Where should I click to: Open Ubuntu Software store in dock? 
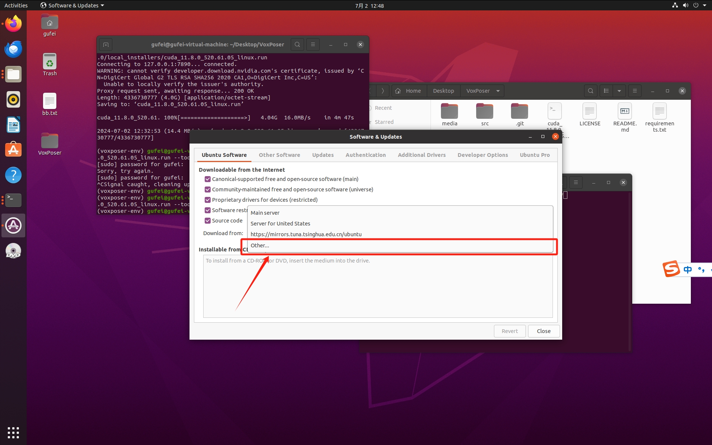click(13, 150)
